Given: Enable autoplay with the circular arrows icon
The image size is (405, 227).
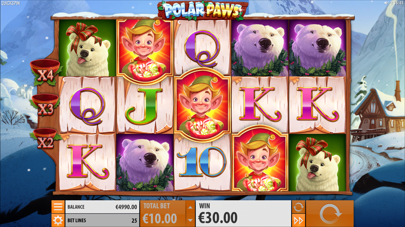Looking at the screenshot, I should click(298, 207).
